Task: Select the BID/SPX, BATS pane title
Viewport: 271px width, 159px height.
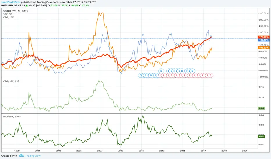Action: coord(12,117)
